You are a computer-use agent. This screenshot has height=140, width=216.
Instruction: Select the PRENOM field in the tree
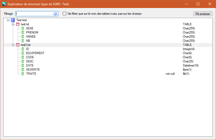(x=32, y=32)
